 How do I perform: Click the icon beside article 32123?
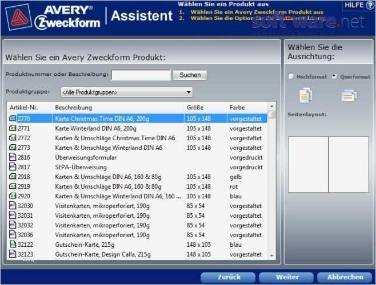click(x=13, y=254)
